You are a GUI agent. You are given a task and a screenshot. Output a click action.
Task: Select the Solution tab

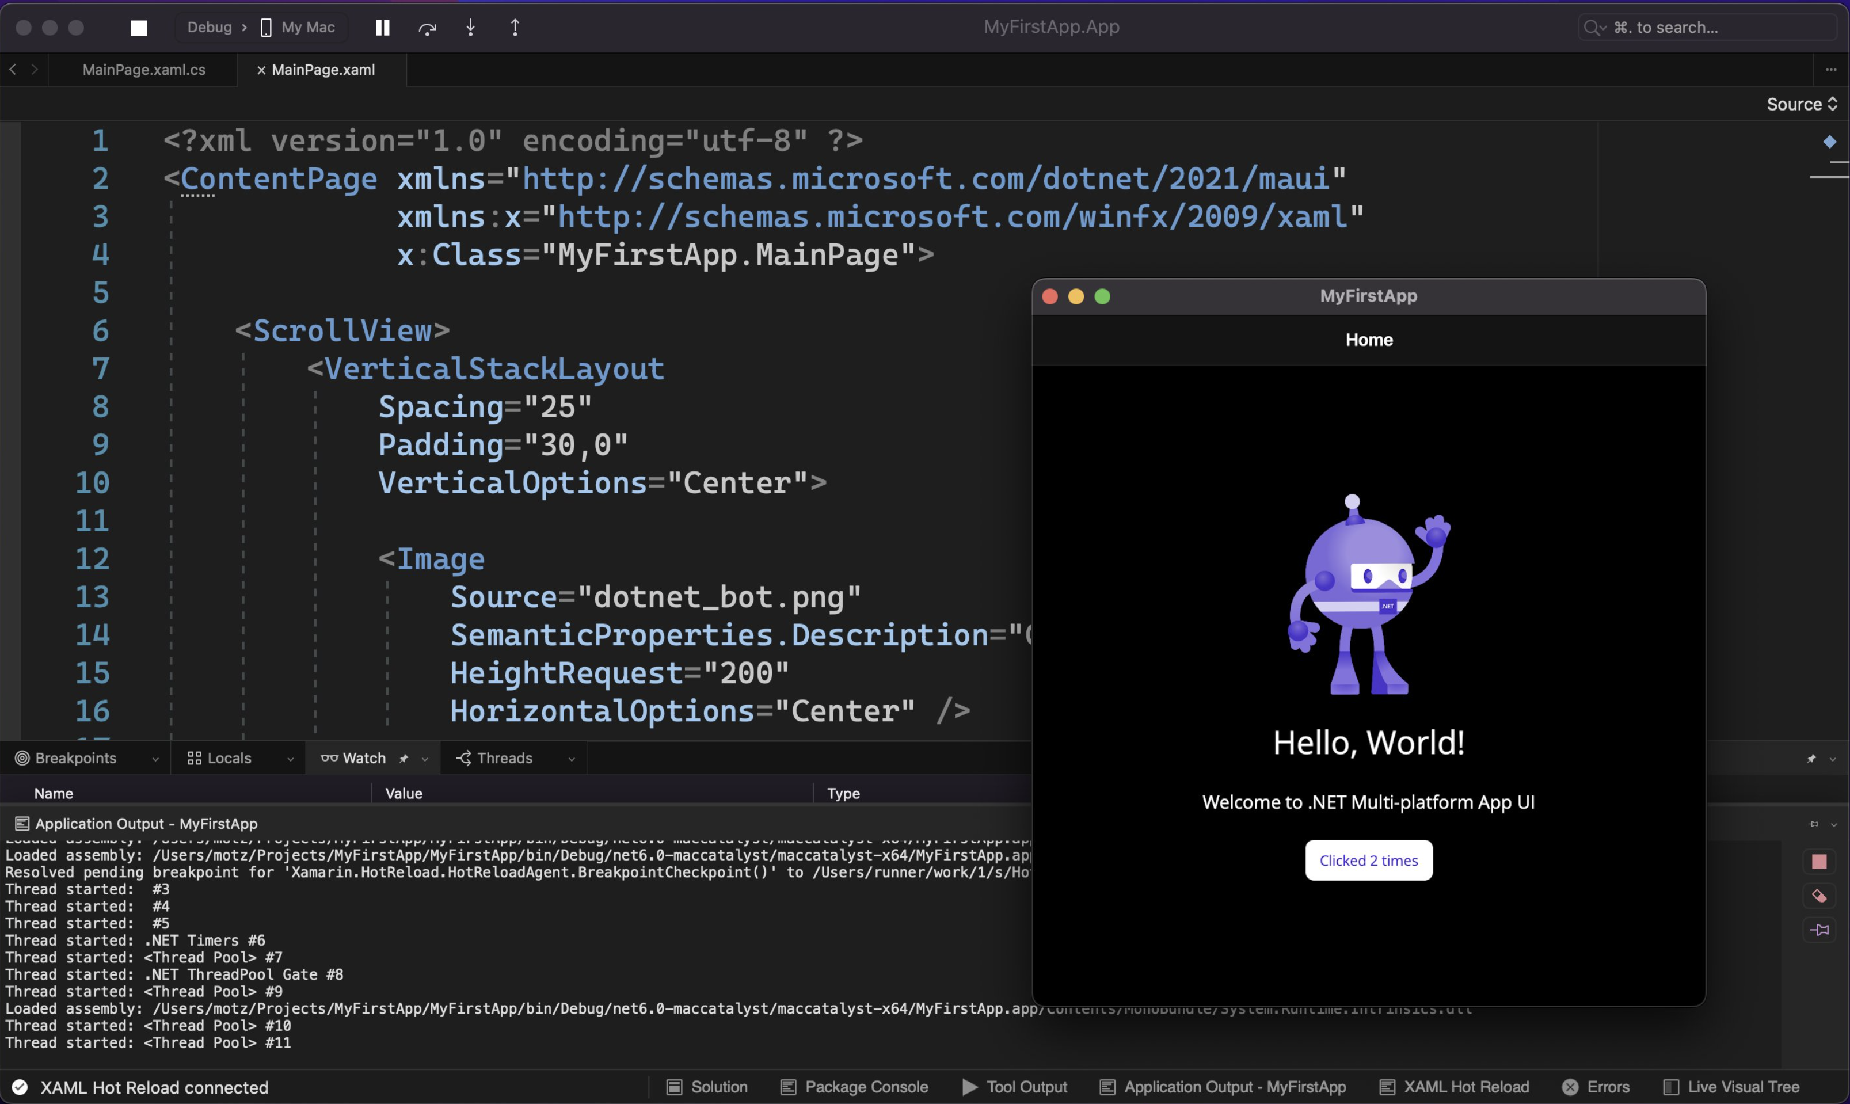coord(719,1087)
